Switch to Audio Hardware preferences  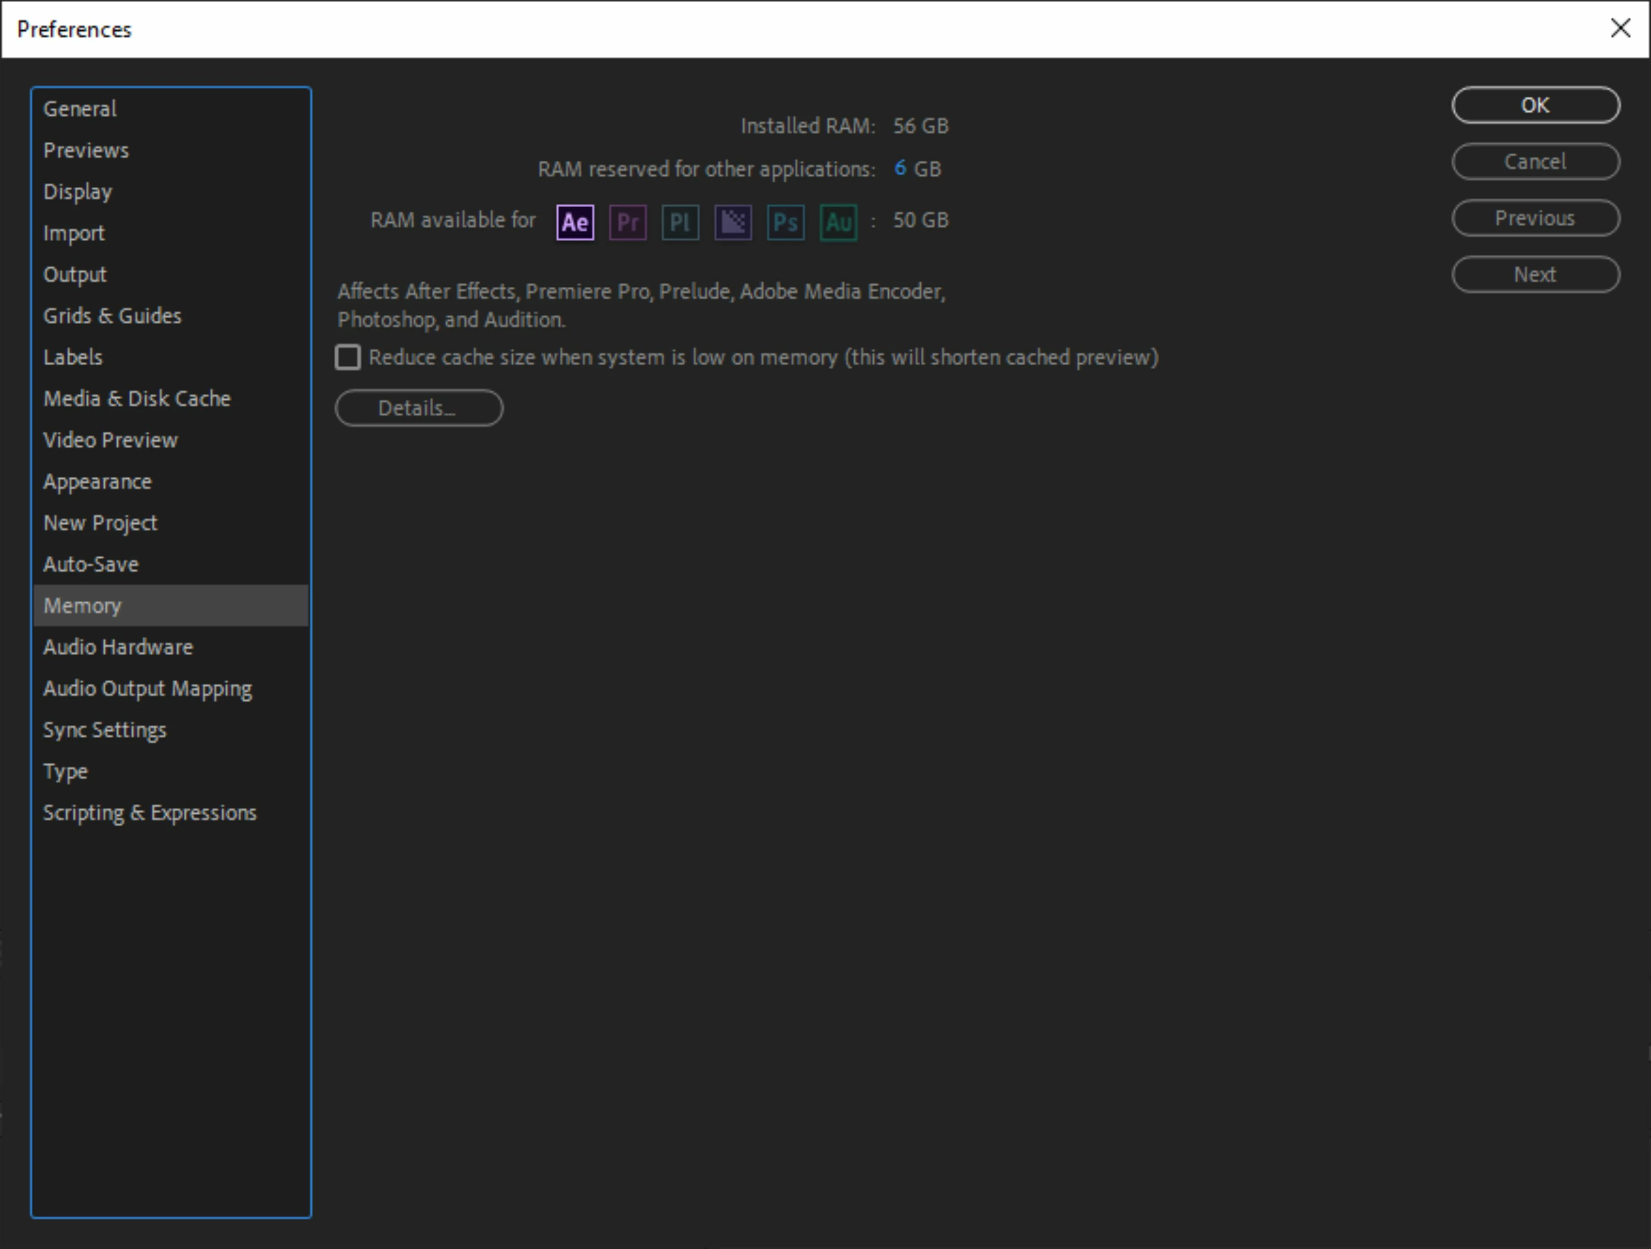coord(118,647)
